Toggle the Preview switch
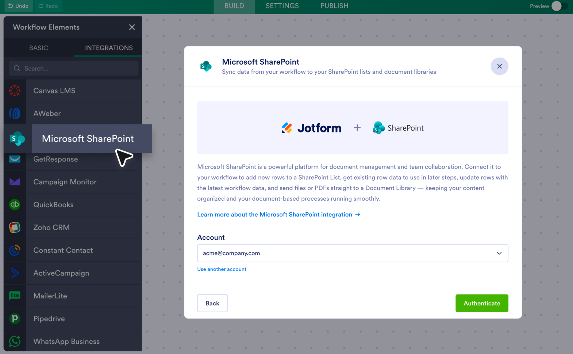573x354 pixels. click(x=559, y=6)
